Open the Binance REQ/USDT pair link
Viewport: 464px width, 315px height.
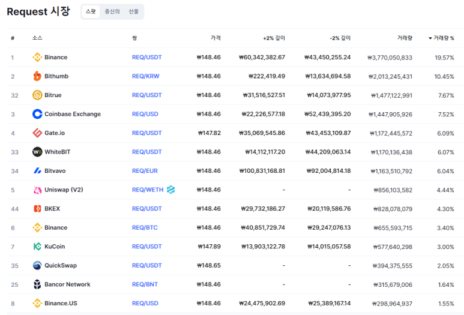pos(147,57)
